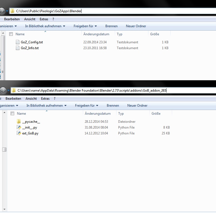
Task: Sort lower list by Größe column
Action: click(x=156, y=114)
